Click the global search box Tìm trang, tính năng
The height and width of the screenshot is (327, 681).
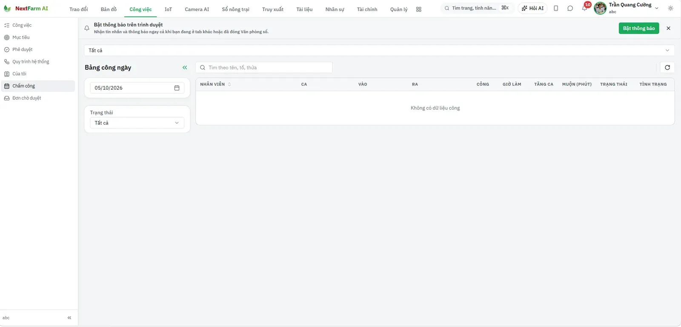477,8
